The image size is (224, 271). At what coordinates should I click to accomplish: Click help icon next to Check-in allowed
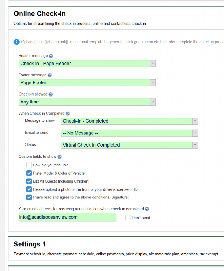click(x=51, y=94)
